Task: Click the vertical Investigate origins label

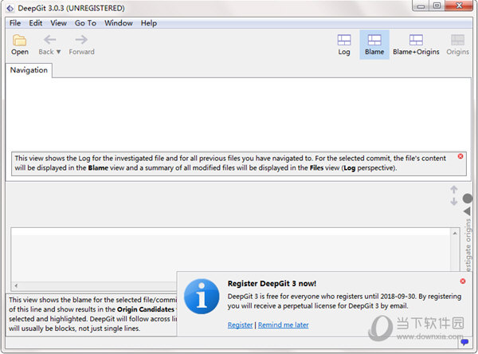Action: coord(468,245)
